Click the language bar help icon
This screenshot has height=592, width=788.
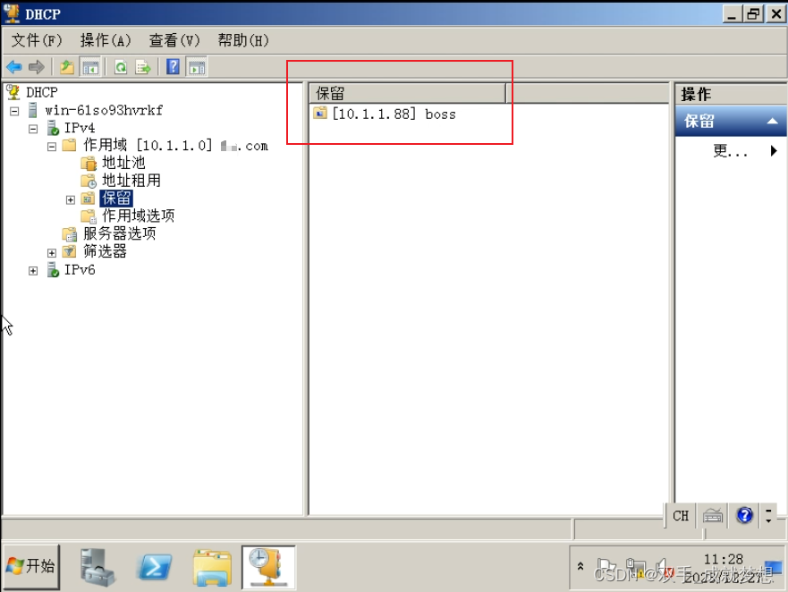point(744,515)
